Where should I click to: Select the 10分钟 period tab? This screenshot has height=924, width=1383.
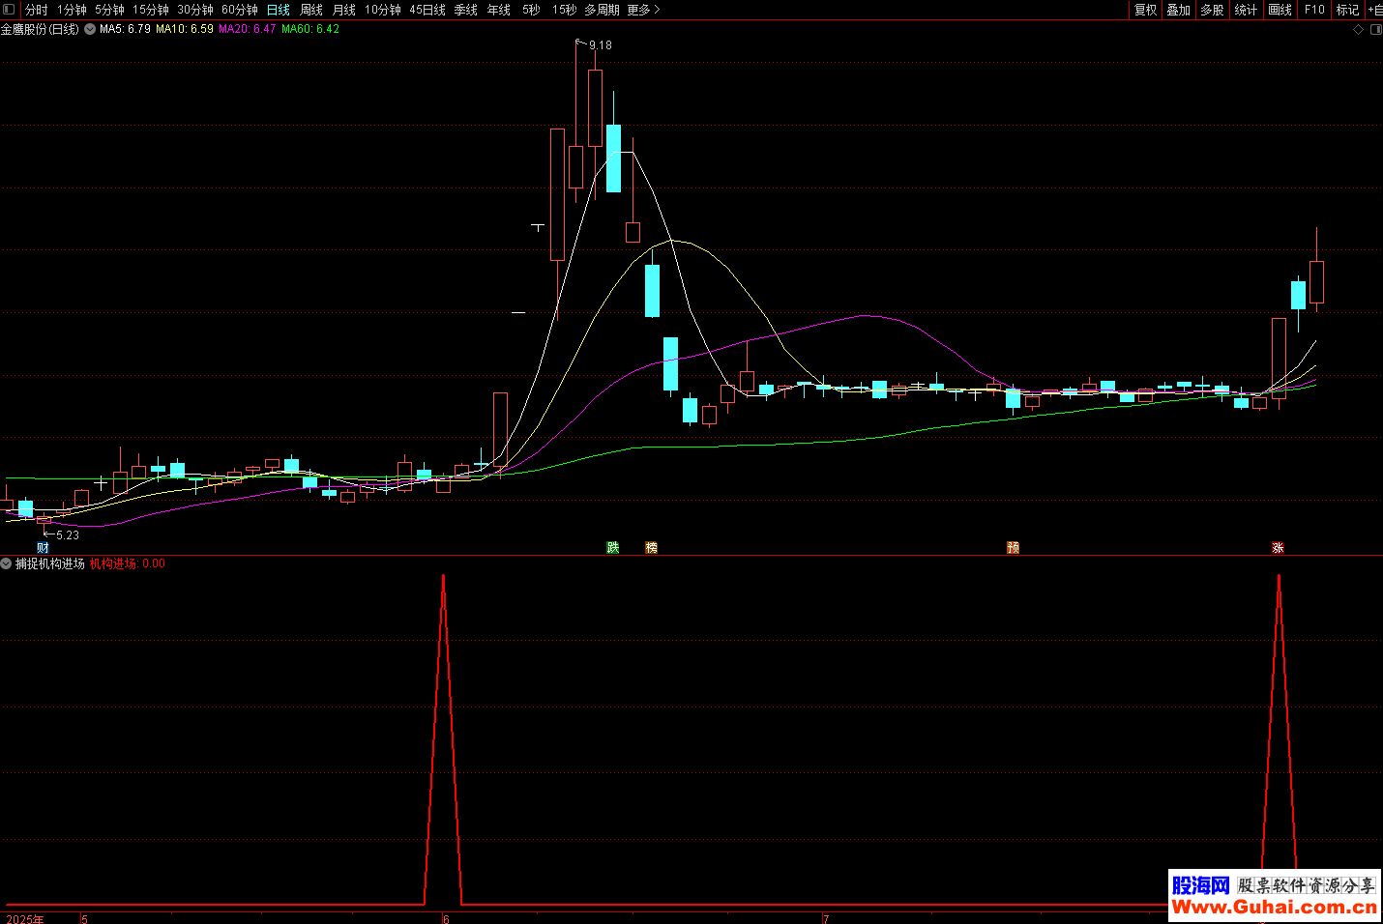383,10
